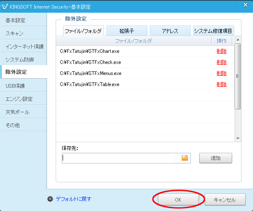The width and height of the screenshot is (253, 211).
Task: Click the デフォルトに戻す link
Action: 74,199
